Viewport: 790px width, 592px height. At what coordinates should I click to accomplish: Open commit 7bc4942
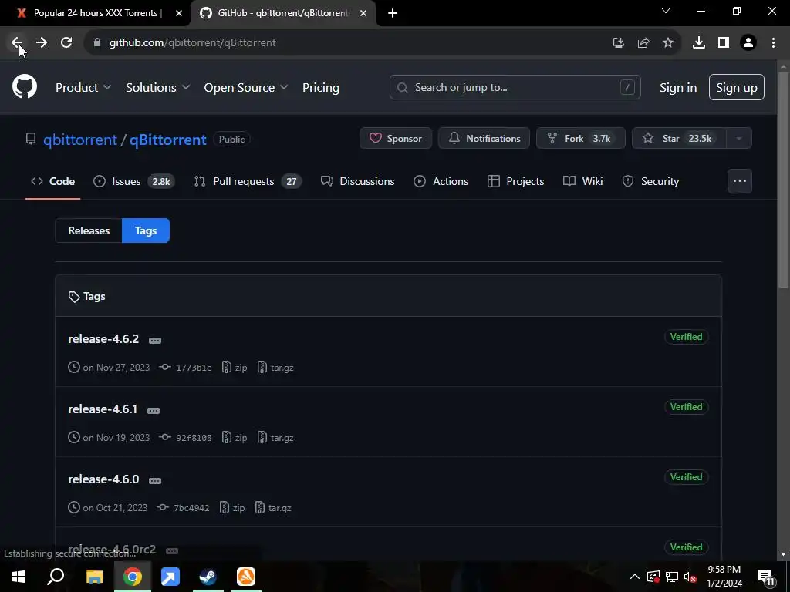pos(191,507)
